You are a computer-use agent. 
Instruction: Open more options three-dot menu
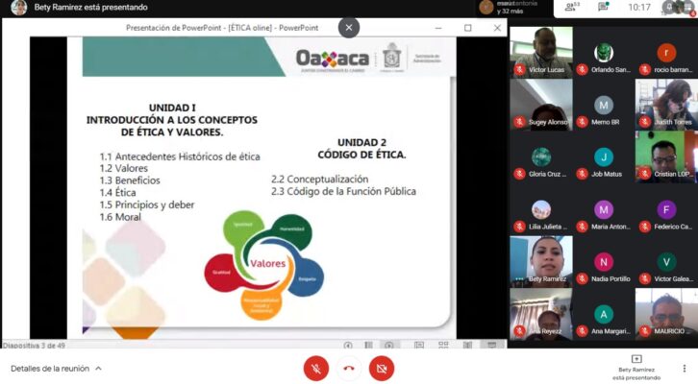coord(685,369)
